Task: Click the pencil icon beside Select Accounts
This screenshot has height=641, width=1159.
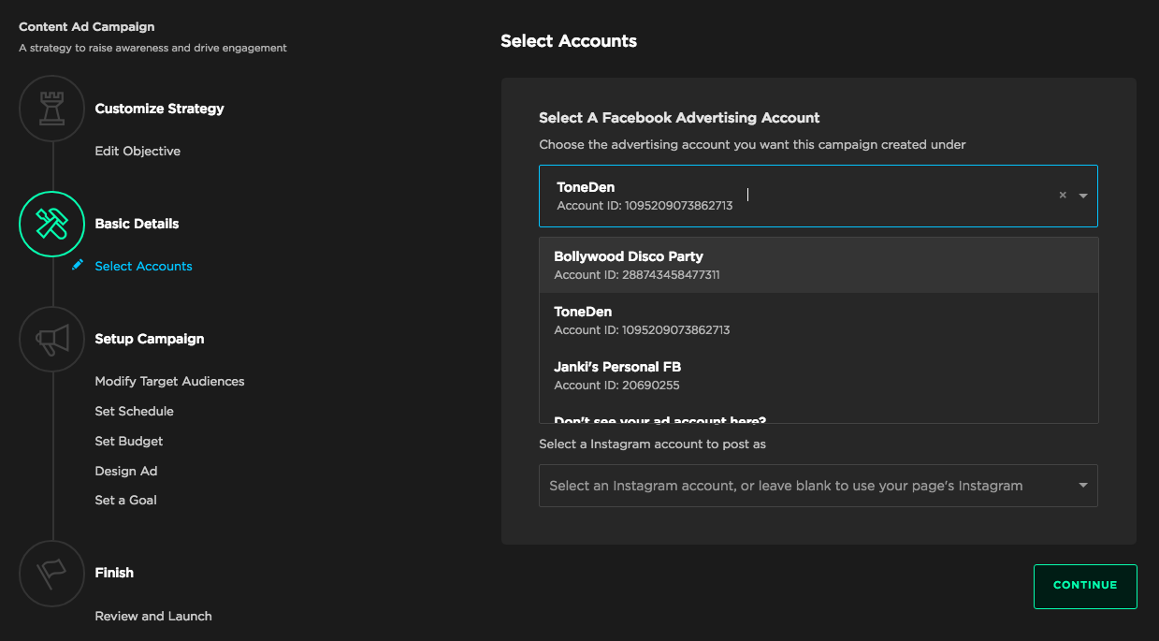Action: (x=78, y=265)
